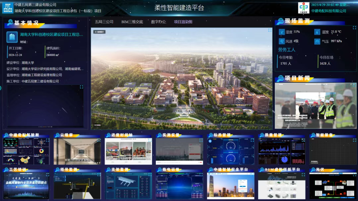Click the 今日考勤 1705 人 value

point(286,63)
